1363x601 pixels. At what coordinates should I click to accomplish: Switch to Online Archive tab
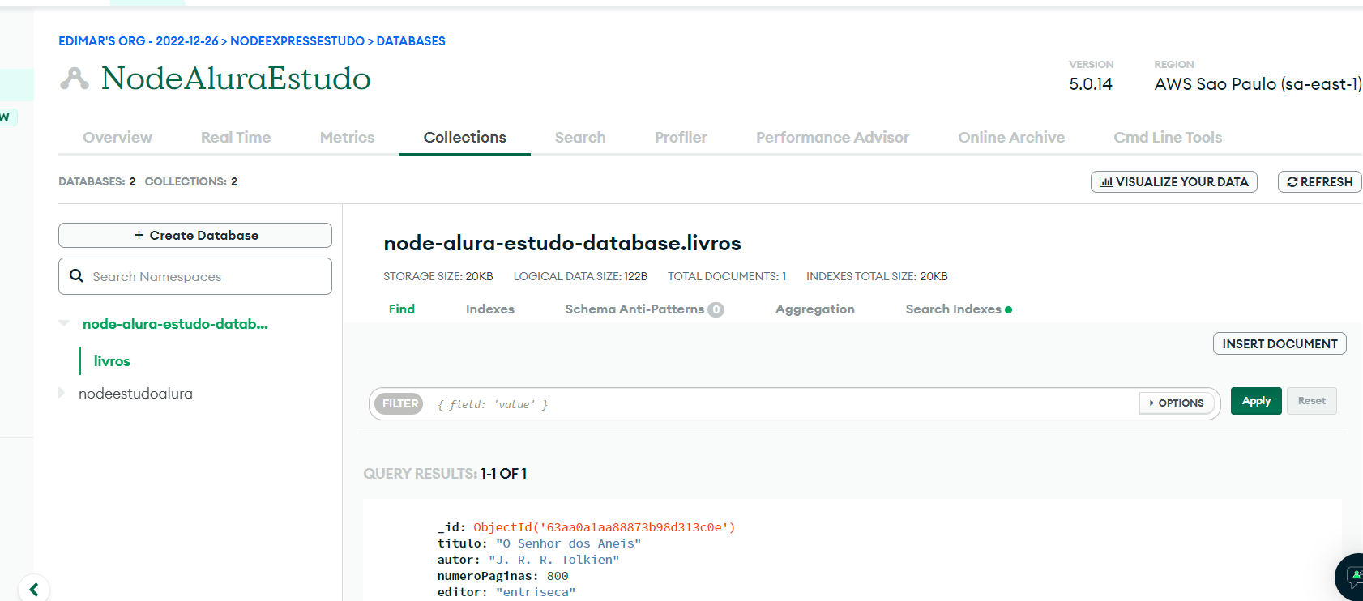1011,138
